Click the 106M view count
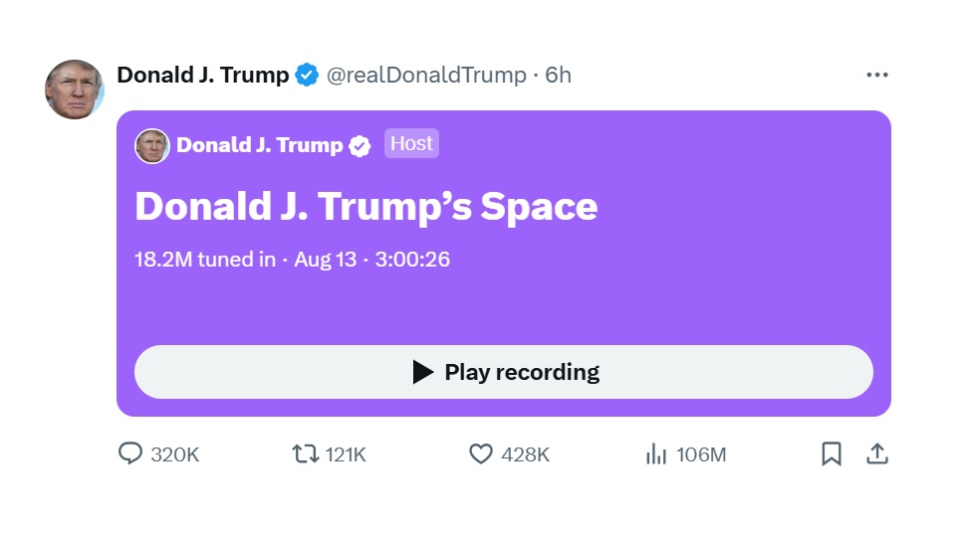960x540 pixels. (701, 454)
